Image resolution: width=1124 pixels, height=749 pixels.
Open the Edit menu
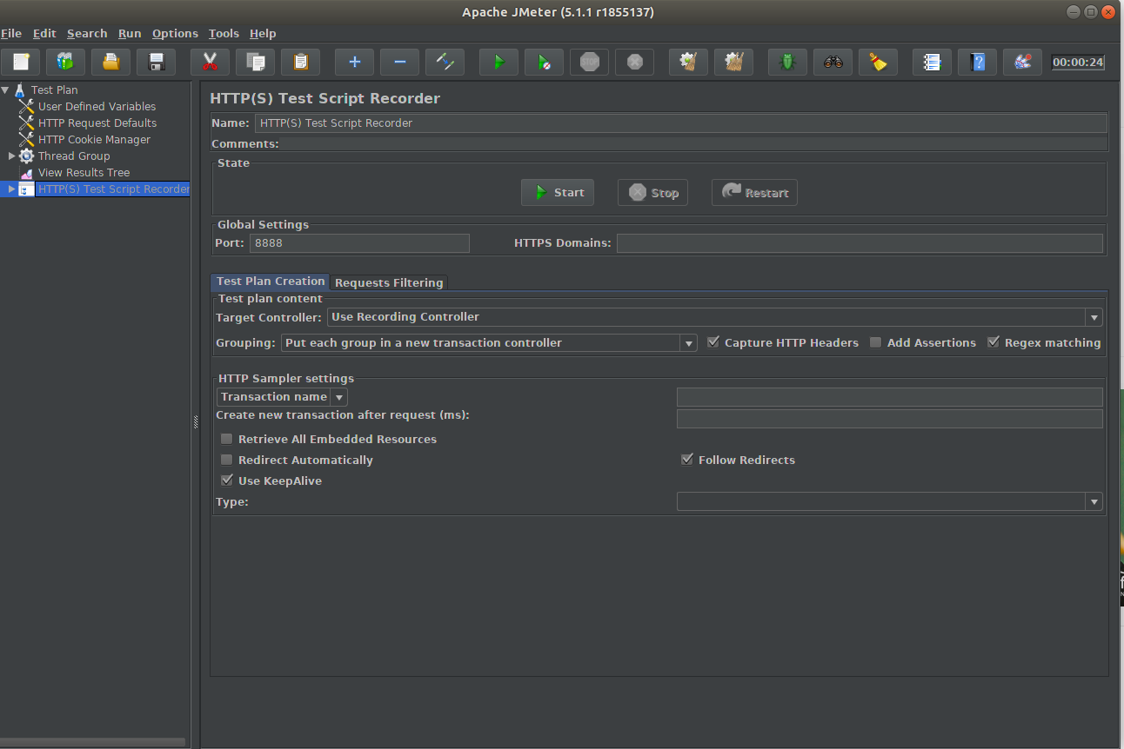point(44,33)
